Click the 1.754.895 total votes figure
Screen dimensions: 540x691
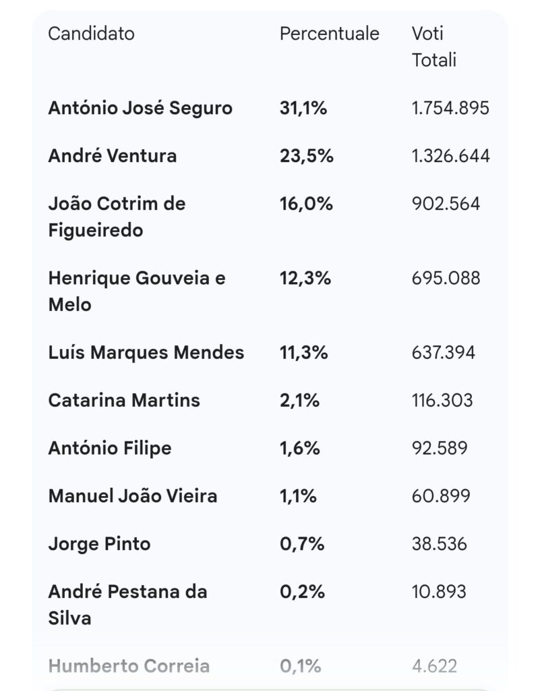pos(450,108)
